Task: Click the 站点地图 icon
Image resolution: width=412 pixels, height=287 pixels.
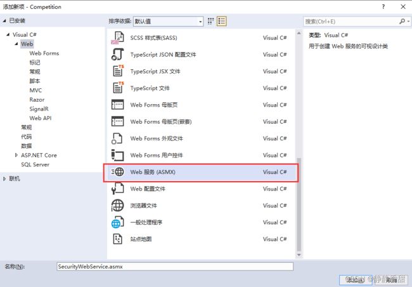Action: pyautogui.click(x=117, y=239)
